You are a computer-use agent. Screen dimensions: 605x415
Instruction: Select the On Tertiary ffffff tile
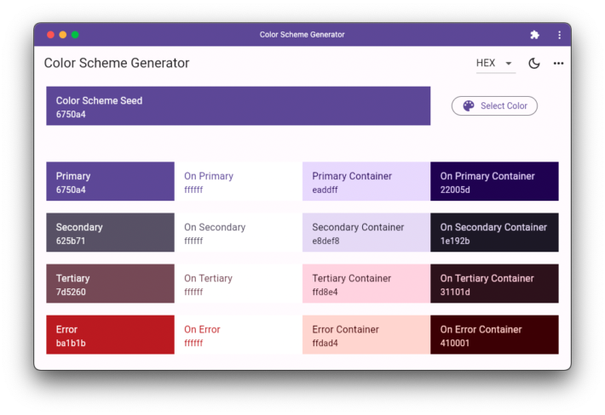tap(239, 284)
